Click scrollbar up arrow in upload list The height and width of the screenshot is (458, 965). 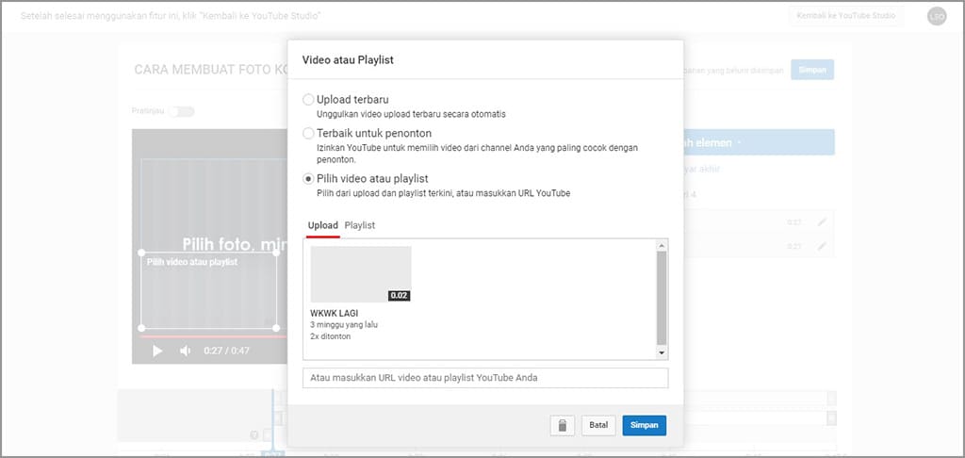662,246
